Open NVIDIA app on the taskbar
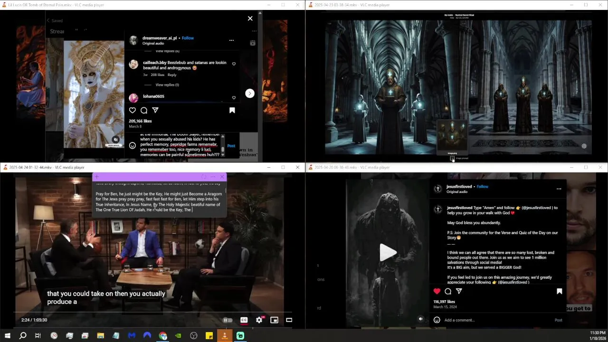Screen dimensions: 608x342 pyautogui.click(x=178, y=336)
